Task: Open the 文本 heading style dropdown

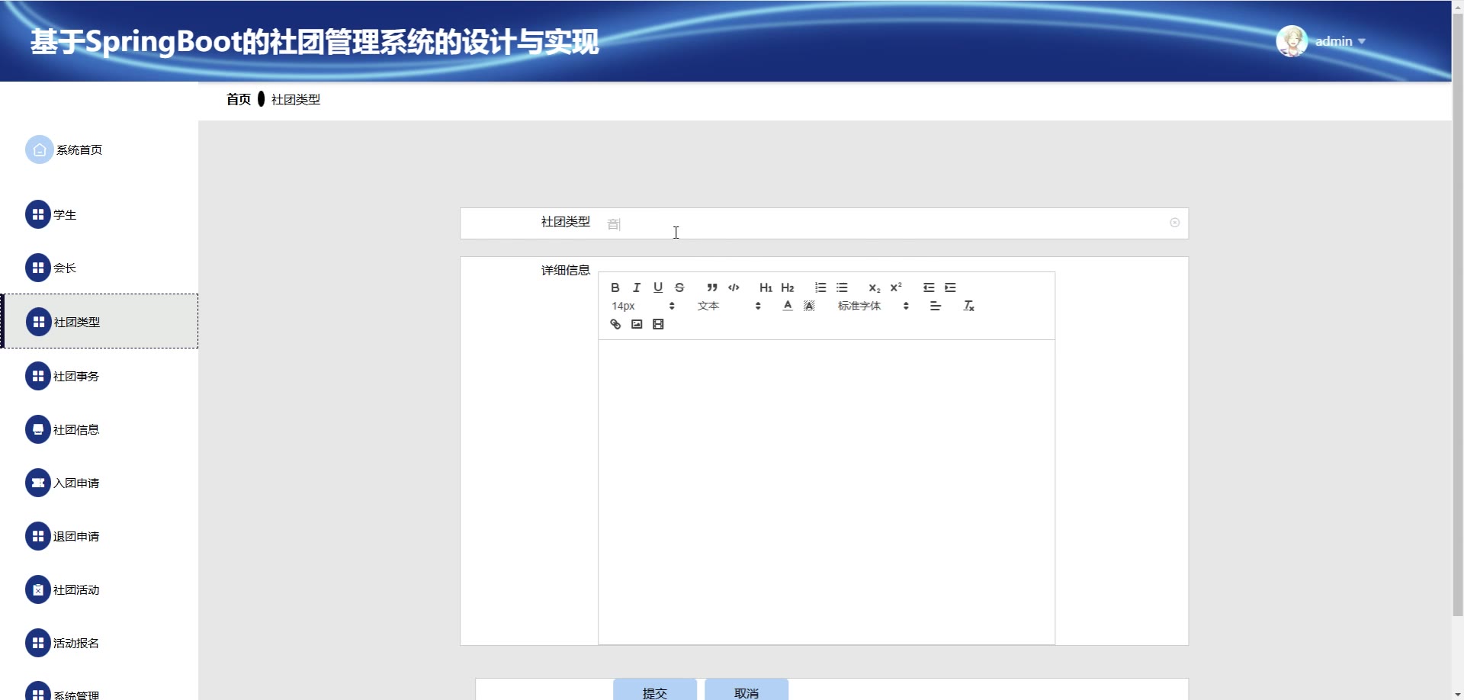Action: (x=729, y=306)
